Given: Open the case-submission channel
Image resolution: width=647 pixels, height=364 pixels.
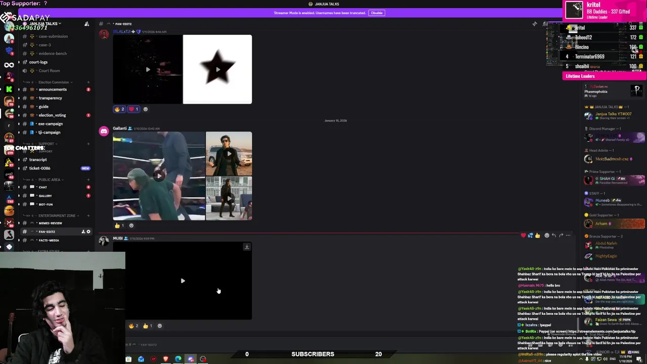Looking at the screenshot, I should pyautogui.click(x=53, y=36).
